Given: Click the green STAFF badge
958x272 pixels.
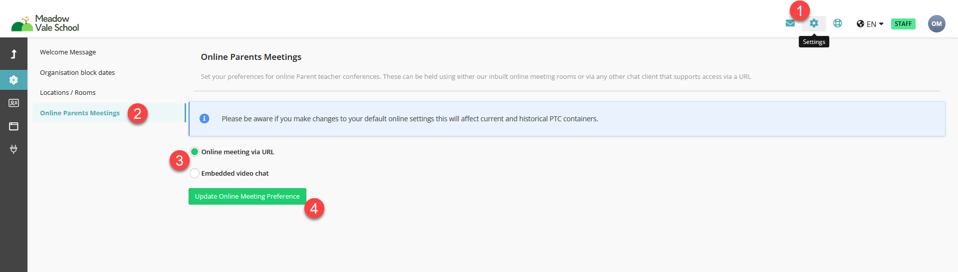Looking at the screenshot, I should 903,24.
